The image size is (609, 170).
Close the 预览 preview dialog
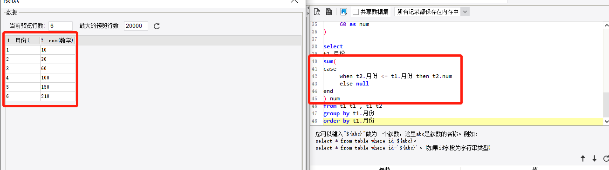tap(294, 1)
